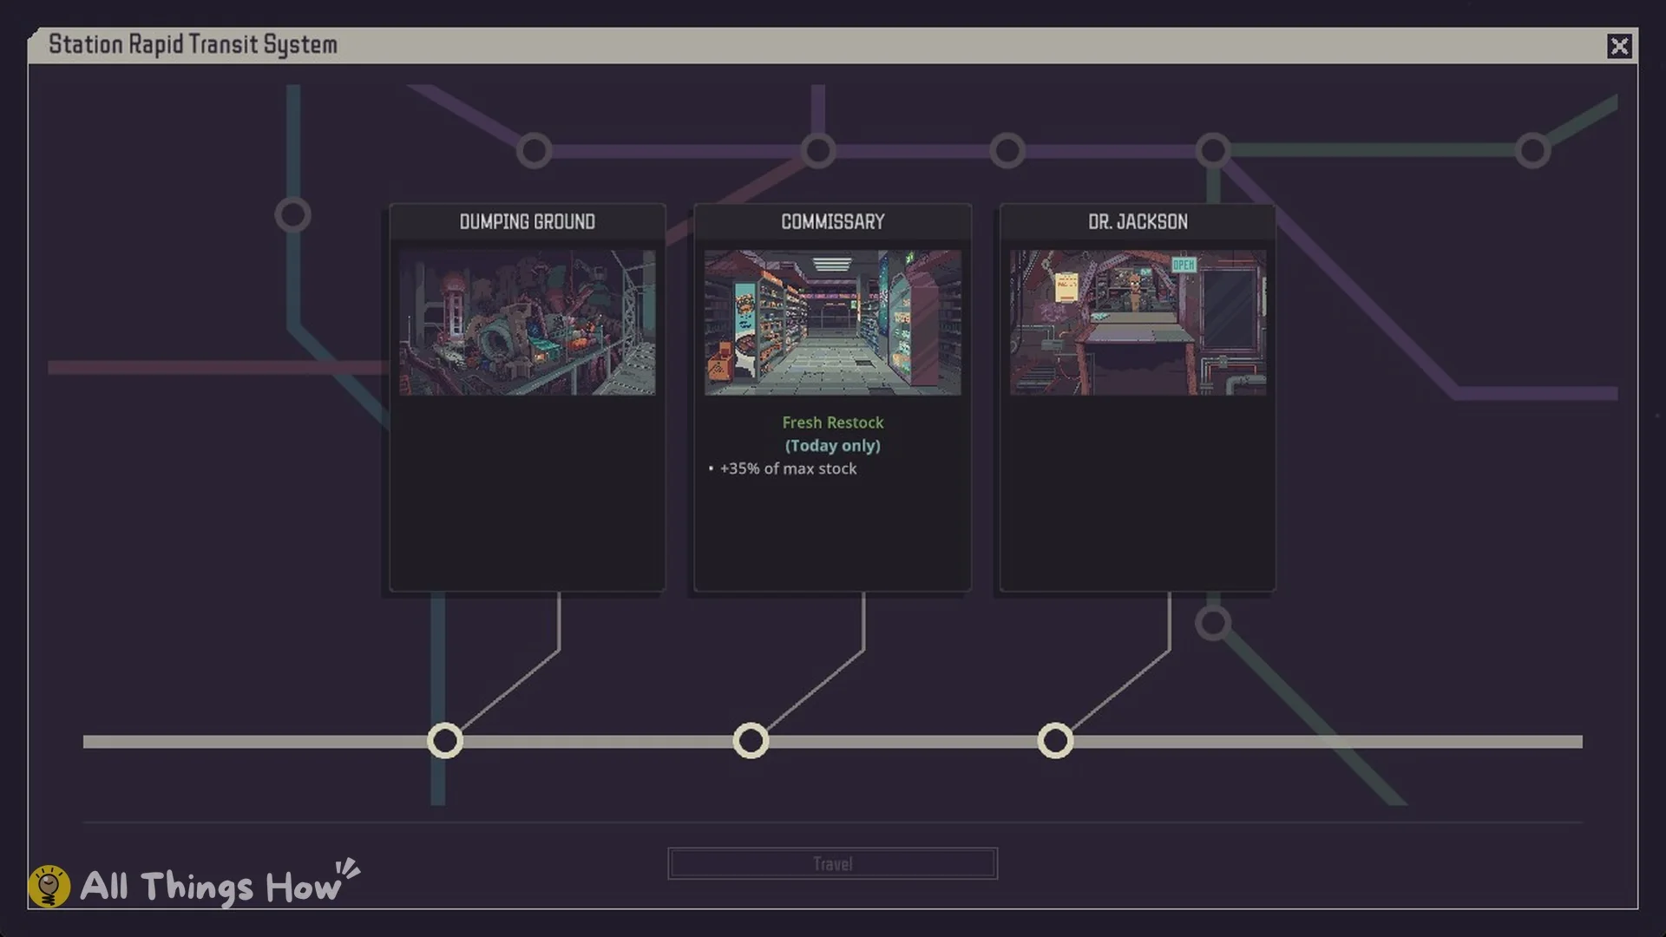Choose the Dr. Jackson stop node on transit line
The height and width of the screenshot is (937, 1666).
[x=1055, y=741]
